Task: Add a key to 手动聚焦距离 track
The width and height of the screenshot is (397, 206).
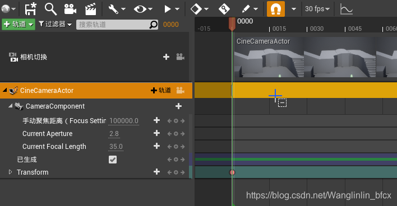Action: tap(156, 120)
